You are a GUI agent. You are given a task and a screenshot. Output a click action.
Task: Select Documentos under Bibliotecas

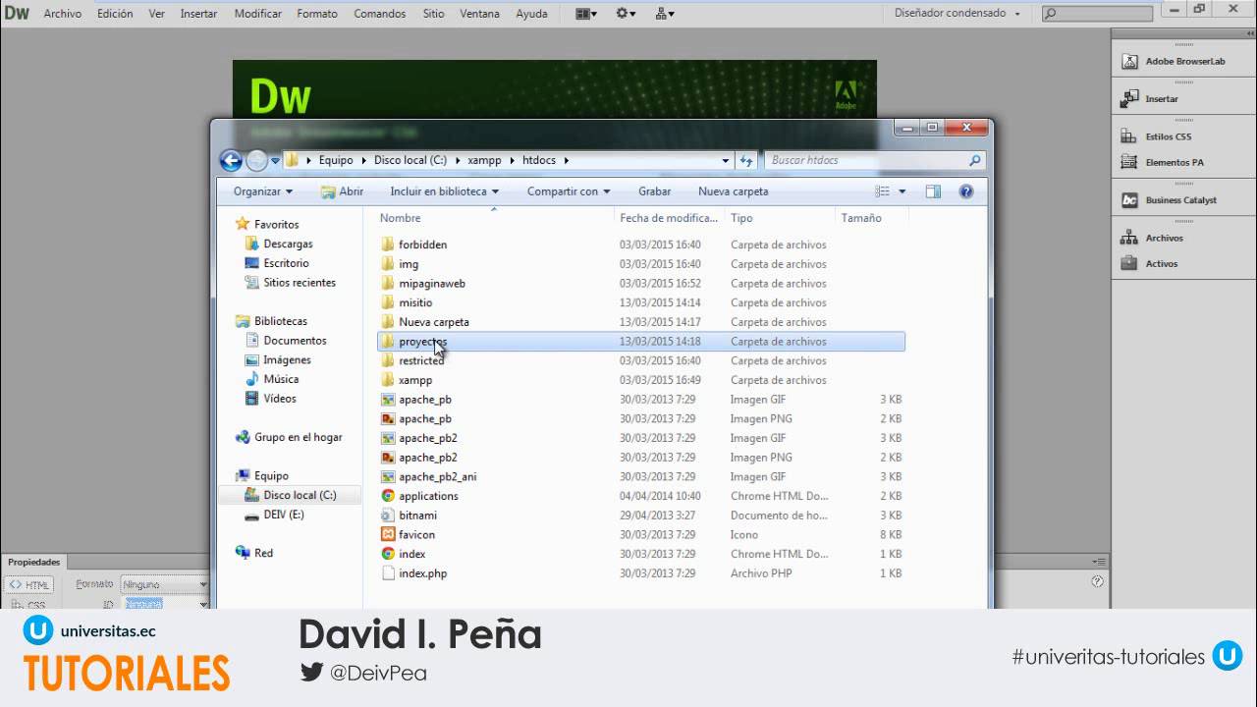pos(295,340)
